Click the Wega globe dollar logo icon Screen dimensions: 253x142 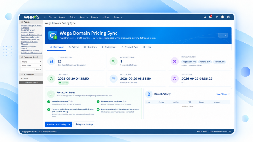pos(53,35)
